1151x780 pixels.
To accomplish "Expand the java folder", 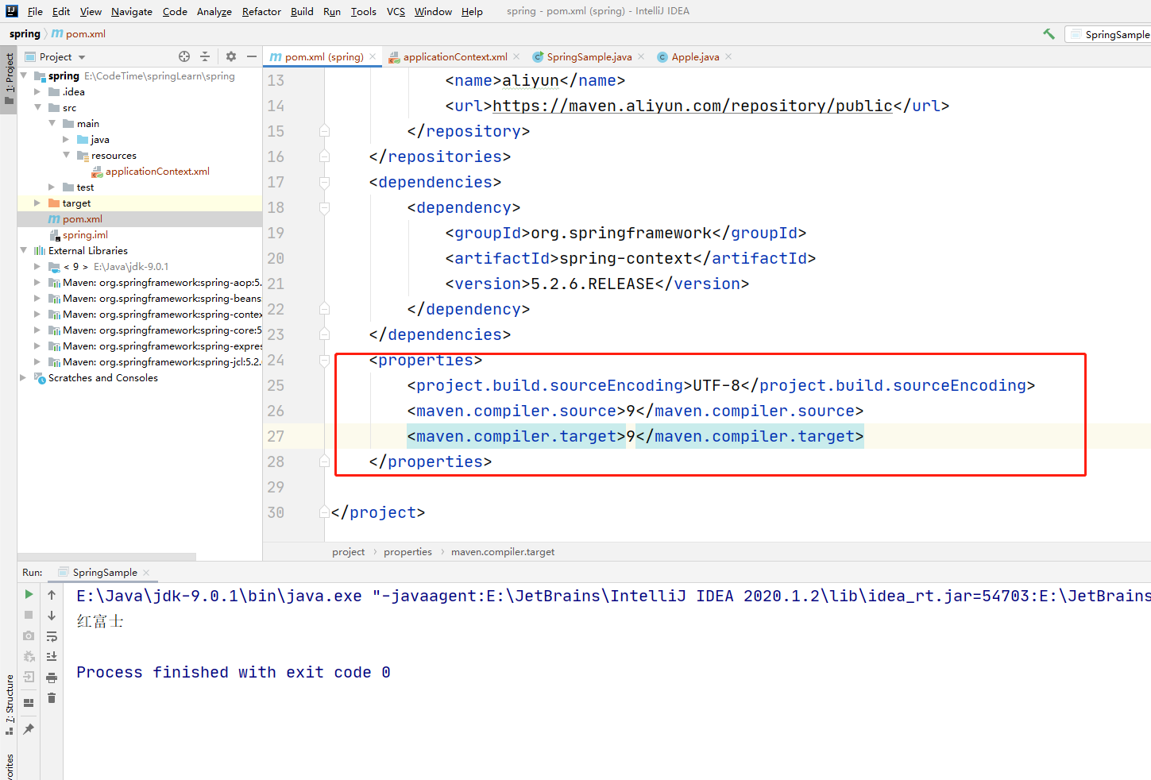I will [66, 140].
